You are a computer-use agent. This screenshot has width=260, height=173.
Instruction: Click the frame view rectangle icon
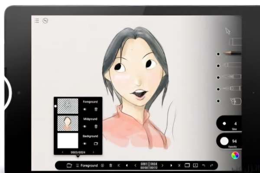187,165
